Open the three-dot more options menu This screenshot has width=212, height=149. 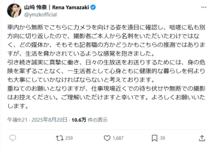pyautogui.click(x=203, y=7)
